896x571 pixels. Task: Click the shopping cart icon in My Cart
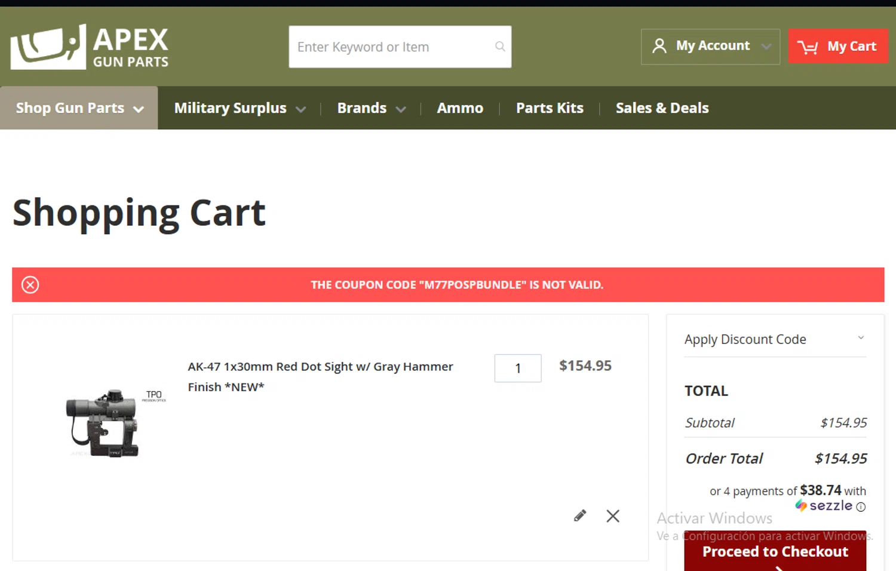point(808,47)
